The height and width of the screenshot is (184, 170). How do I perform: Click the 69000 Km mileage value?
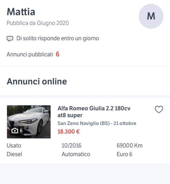129,145
